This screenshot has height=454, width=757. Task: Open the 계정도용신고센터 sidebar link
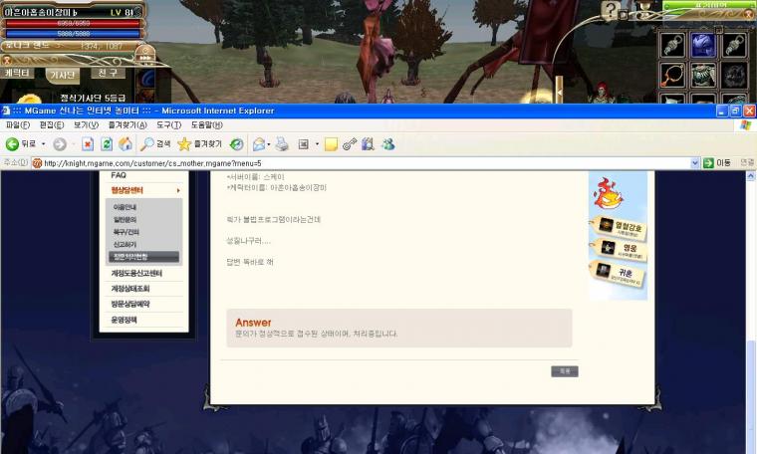click(136, 273)
